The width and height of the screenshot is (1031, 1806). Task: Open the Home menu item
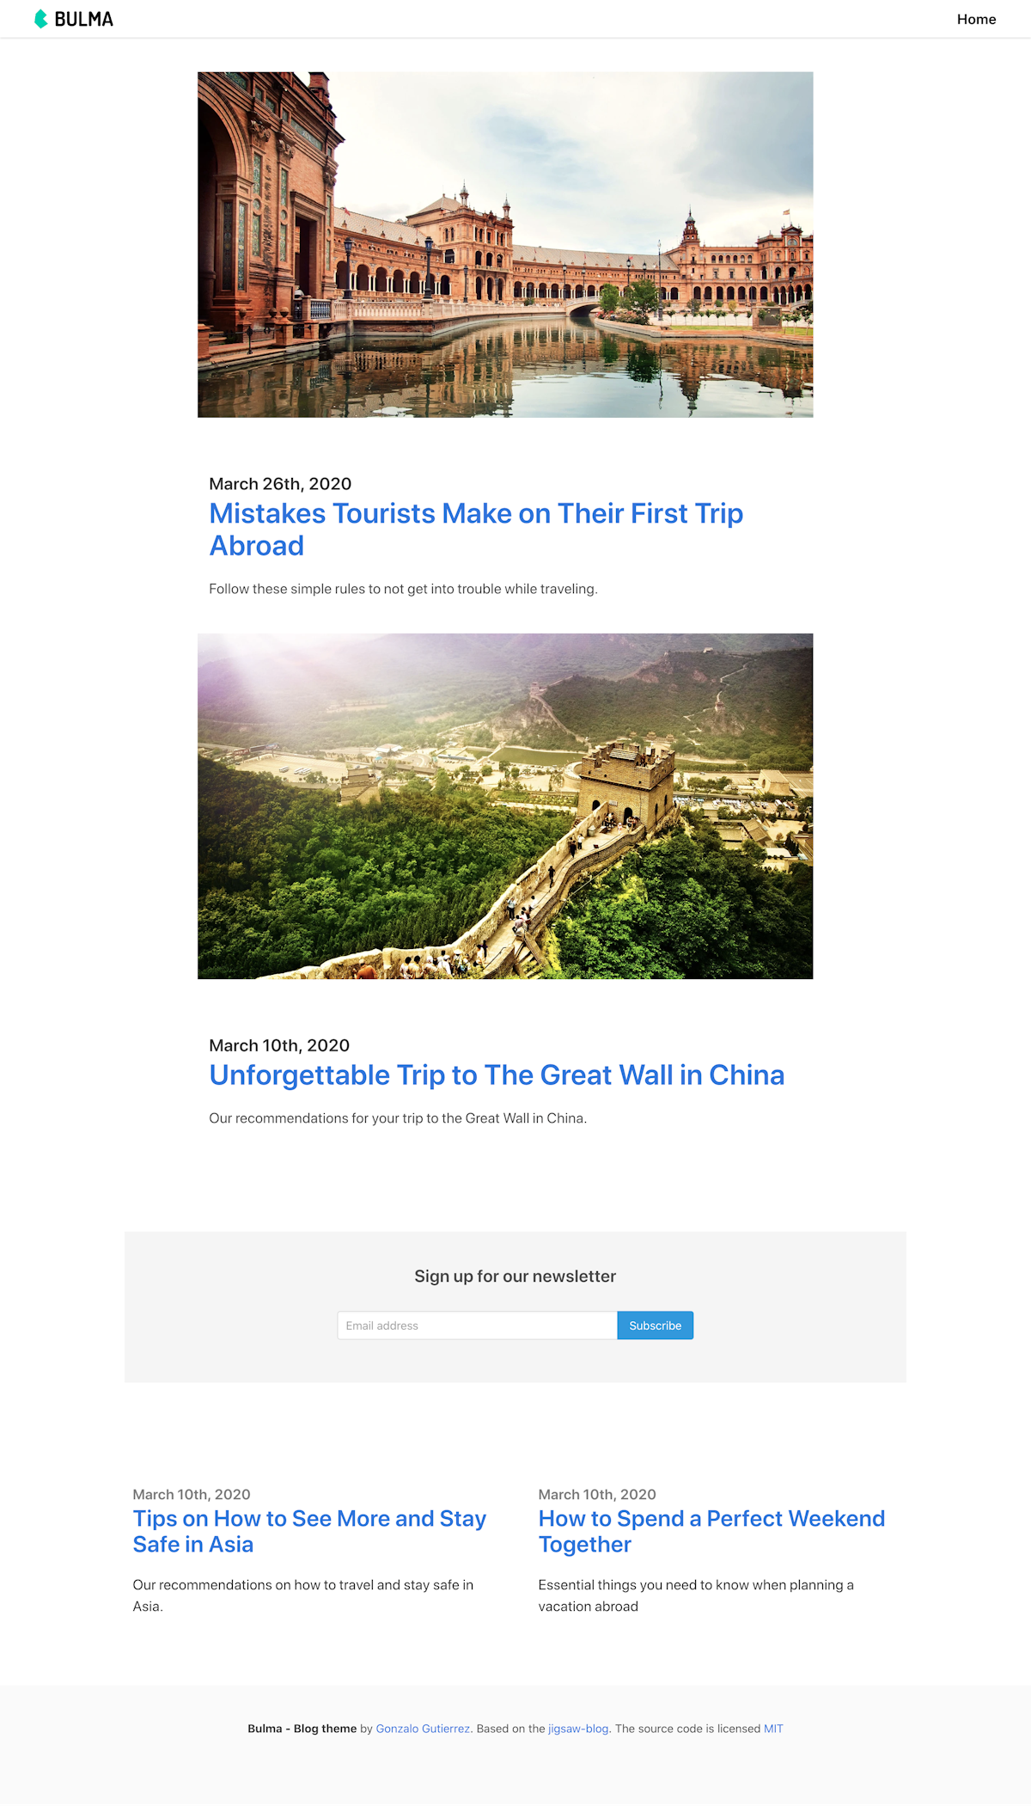(976, 19)
